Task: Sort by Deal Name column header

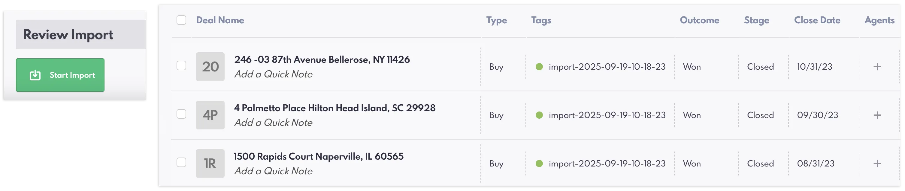Action: point(220,20)
